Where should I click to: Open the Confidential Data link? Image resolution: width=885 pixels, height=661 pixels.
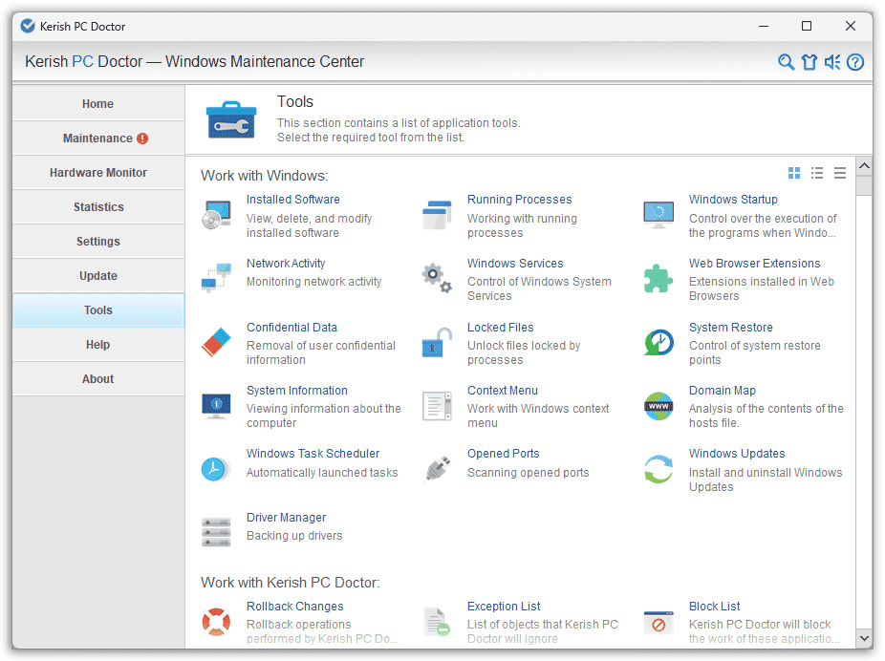pos(291,328)
